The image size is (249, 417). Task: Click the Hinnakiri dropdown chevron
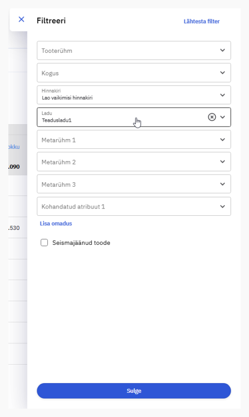[222, 95]
